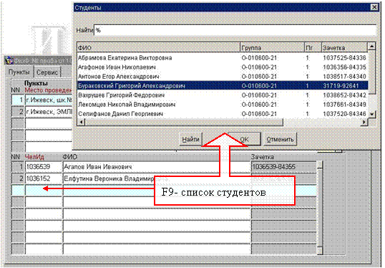The height and width of the screenshot is (268, 385).
Task: Click record number 1036356-84335
Action: tap(344, 67)
